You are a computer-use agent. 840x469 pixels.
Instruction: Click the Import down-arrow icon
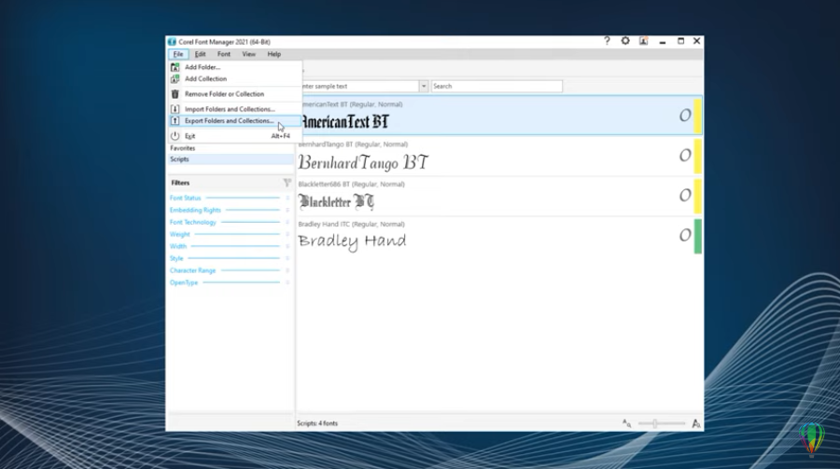point(175,109)
